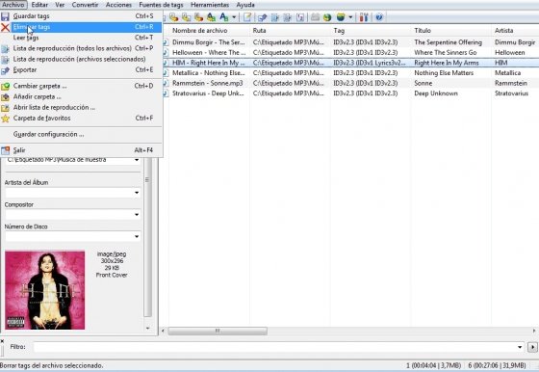Click the folder icon beside Cambiar carpeta
Screen dimensions: 539x372
(5, 86)
